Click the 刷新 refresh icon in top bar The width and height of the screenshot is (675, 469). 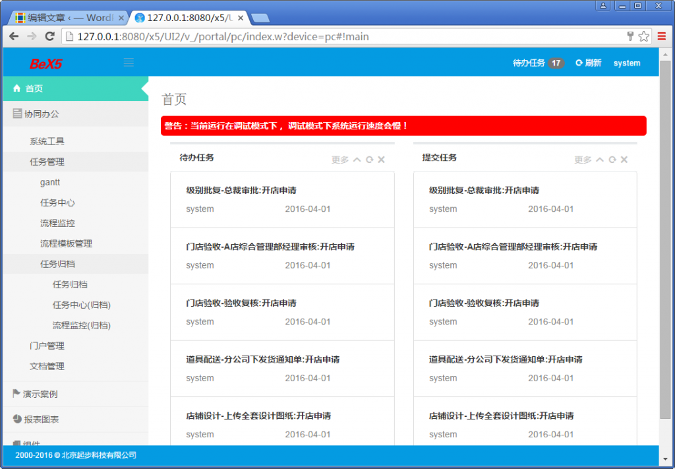tap(578, 63)
